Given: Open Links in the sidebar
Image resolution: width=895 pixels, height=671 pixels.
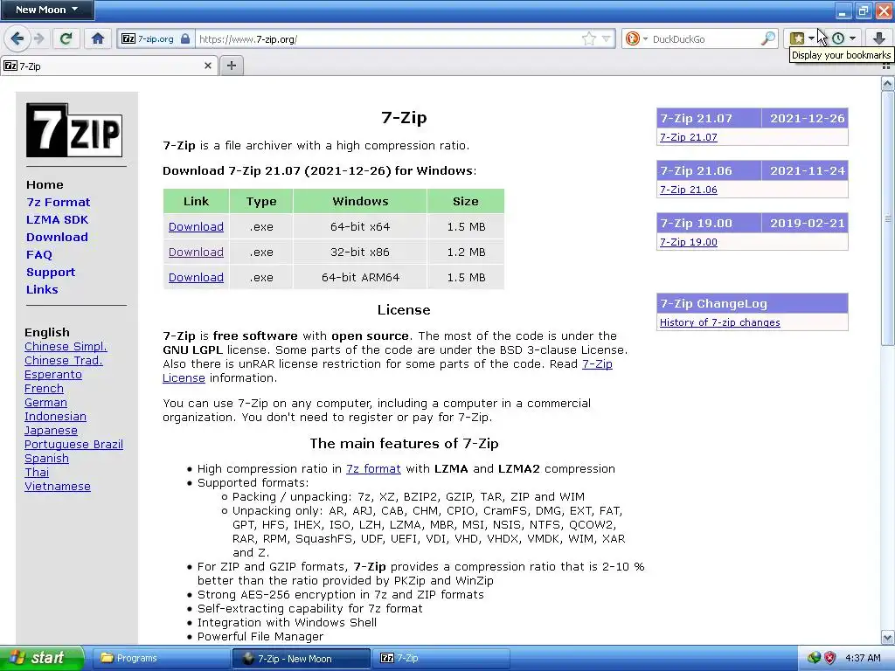Looking at the screenshot, I should [42, 290].
